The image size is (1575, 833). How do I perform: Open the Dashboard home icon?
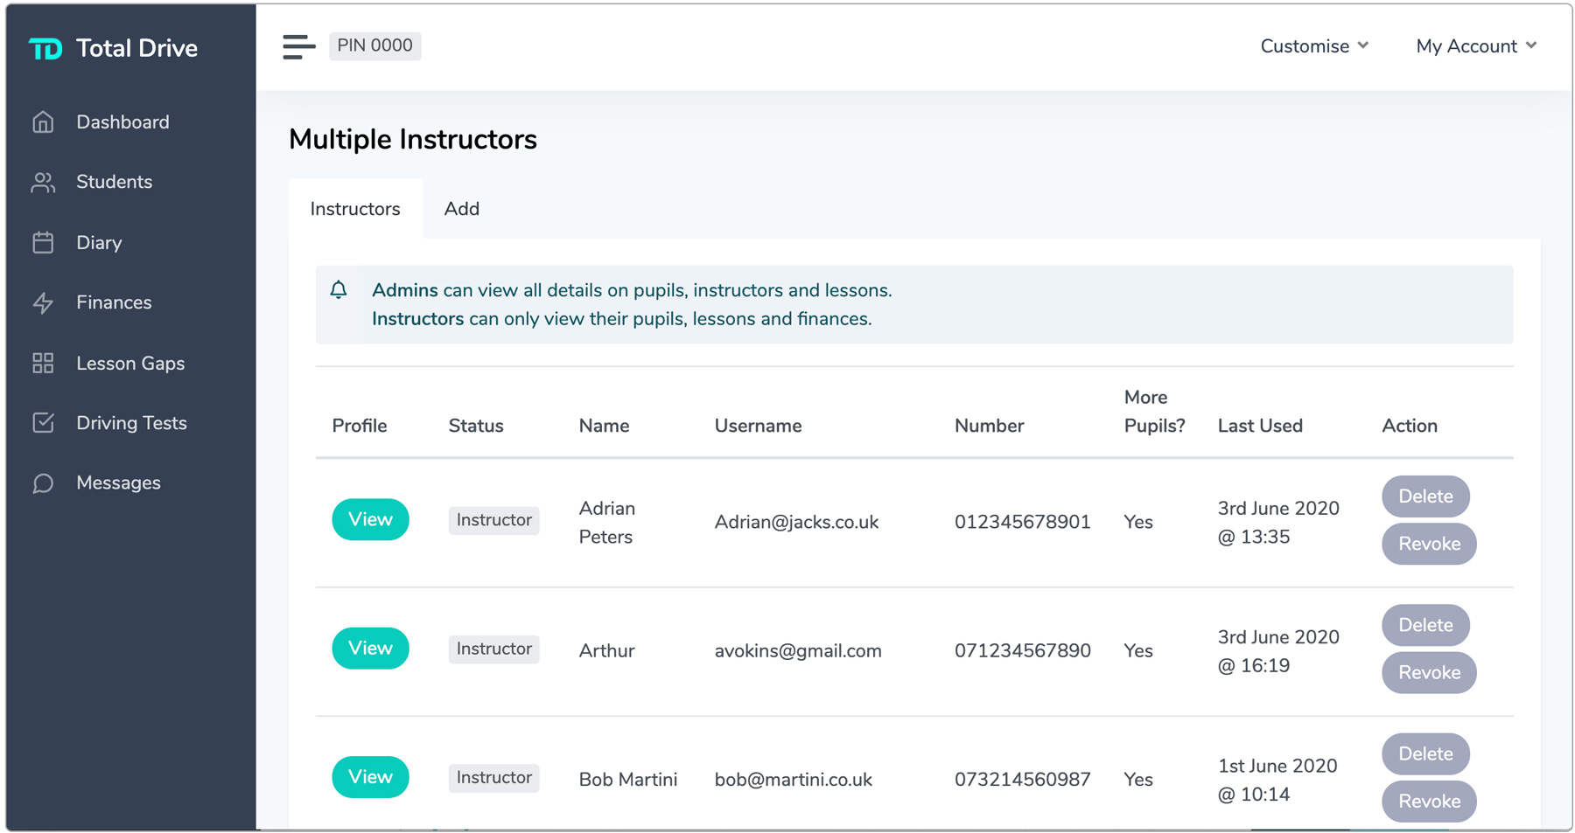(x=42, y=121)
